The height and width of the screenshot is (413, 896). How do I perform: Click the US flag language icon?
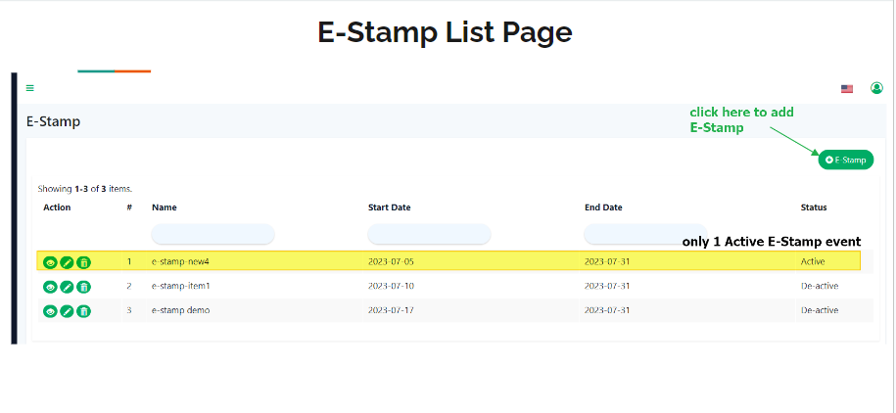click(x=847, y=89)
